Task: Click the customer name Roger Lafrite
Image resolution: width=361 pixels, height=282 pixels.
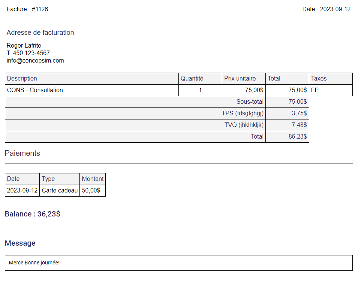Action: (x=24, y=46)
